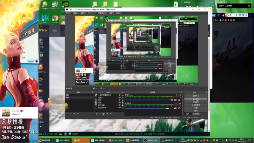This screenshot has height=143, width=254.
Task: Add a new source with plus icon
Action: [97, 114]
